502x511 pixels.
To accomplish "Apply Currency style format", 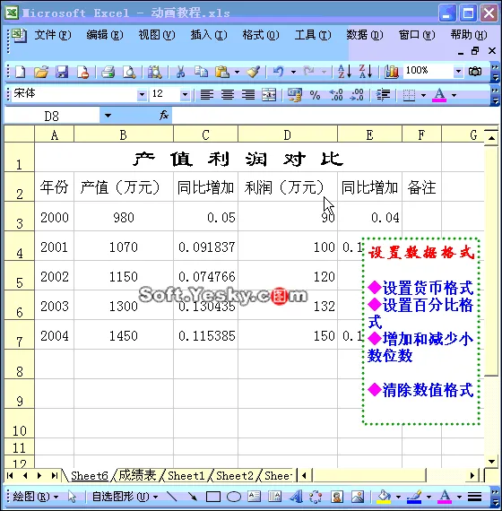I will [x=295, y=95].
